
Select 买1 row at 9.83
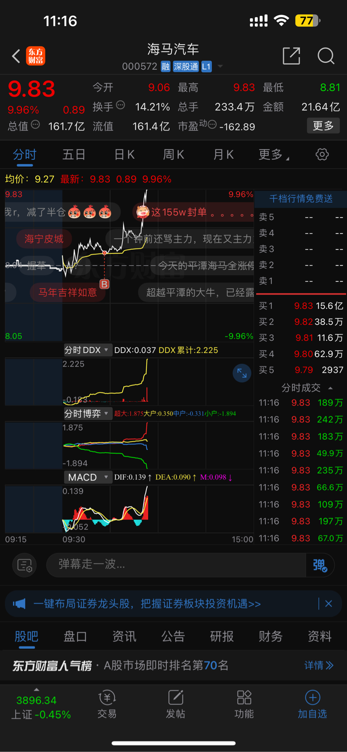pos(300,306)
